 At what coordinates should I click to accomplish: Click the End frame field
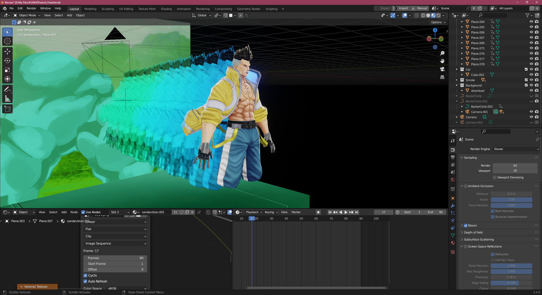(435, 212)
